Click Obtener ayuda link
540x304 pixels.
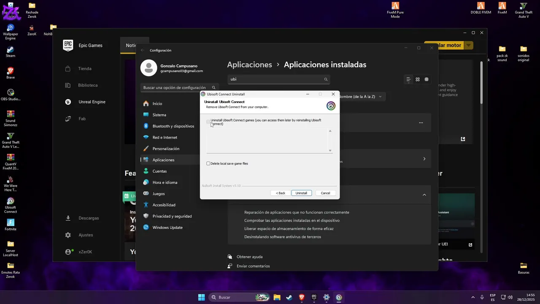click(x=249, y=257)
